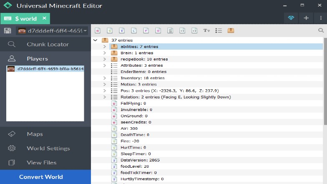Select the 'OnGround: 0' row

(216, 116)
